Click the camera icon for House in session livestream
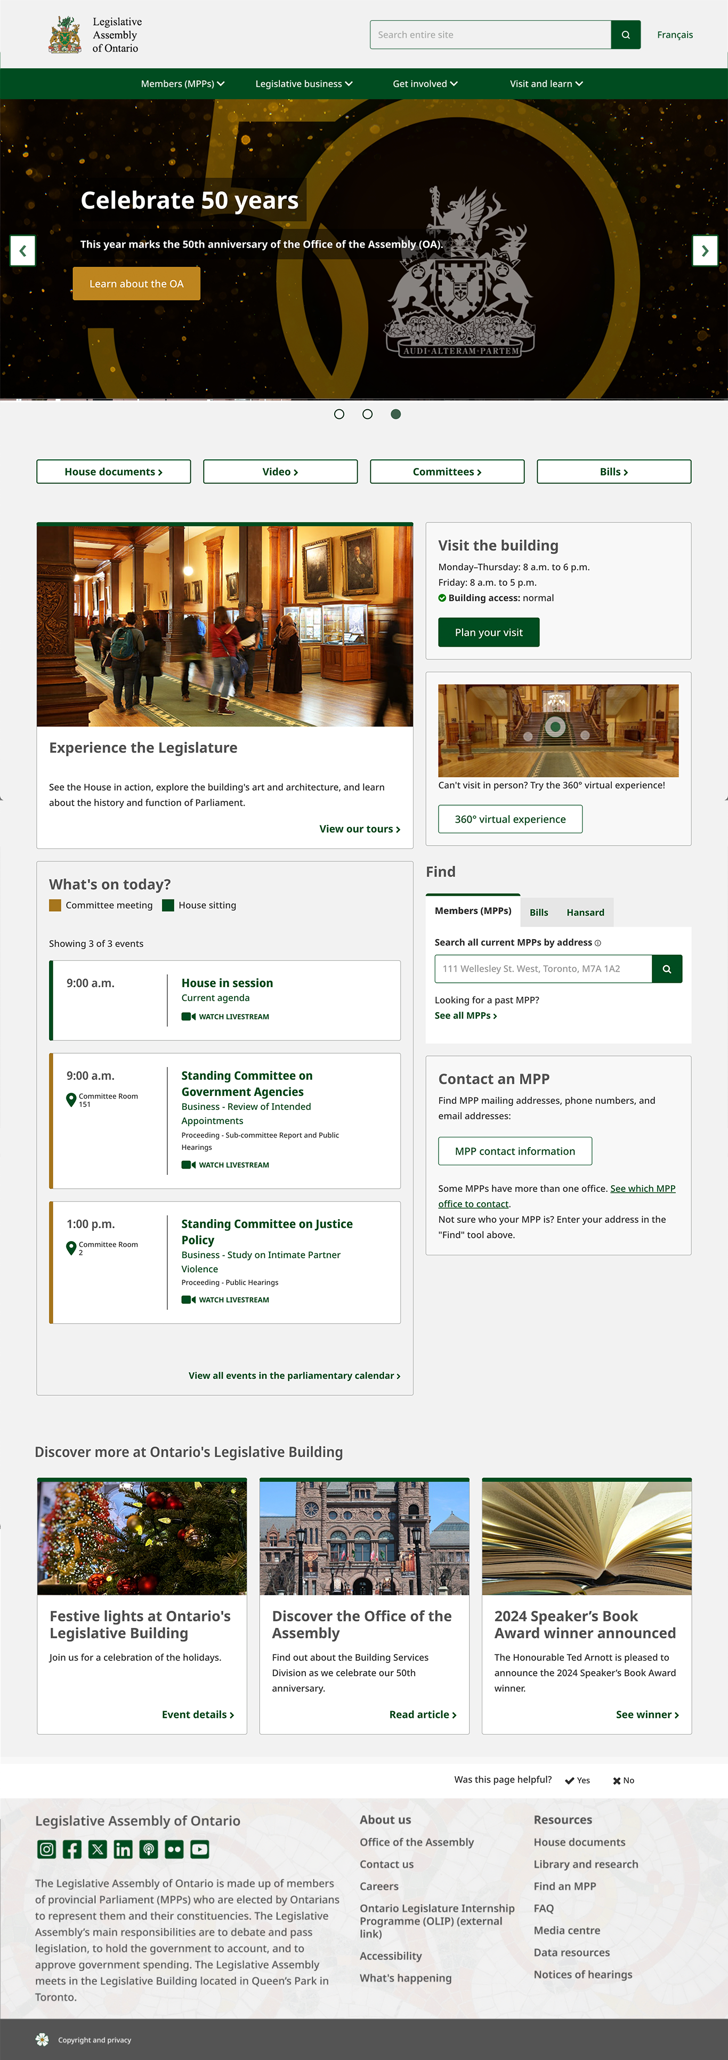 (x=189, y=1017)
